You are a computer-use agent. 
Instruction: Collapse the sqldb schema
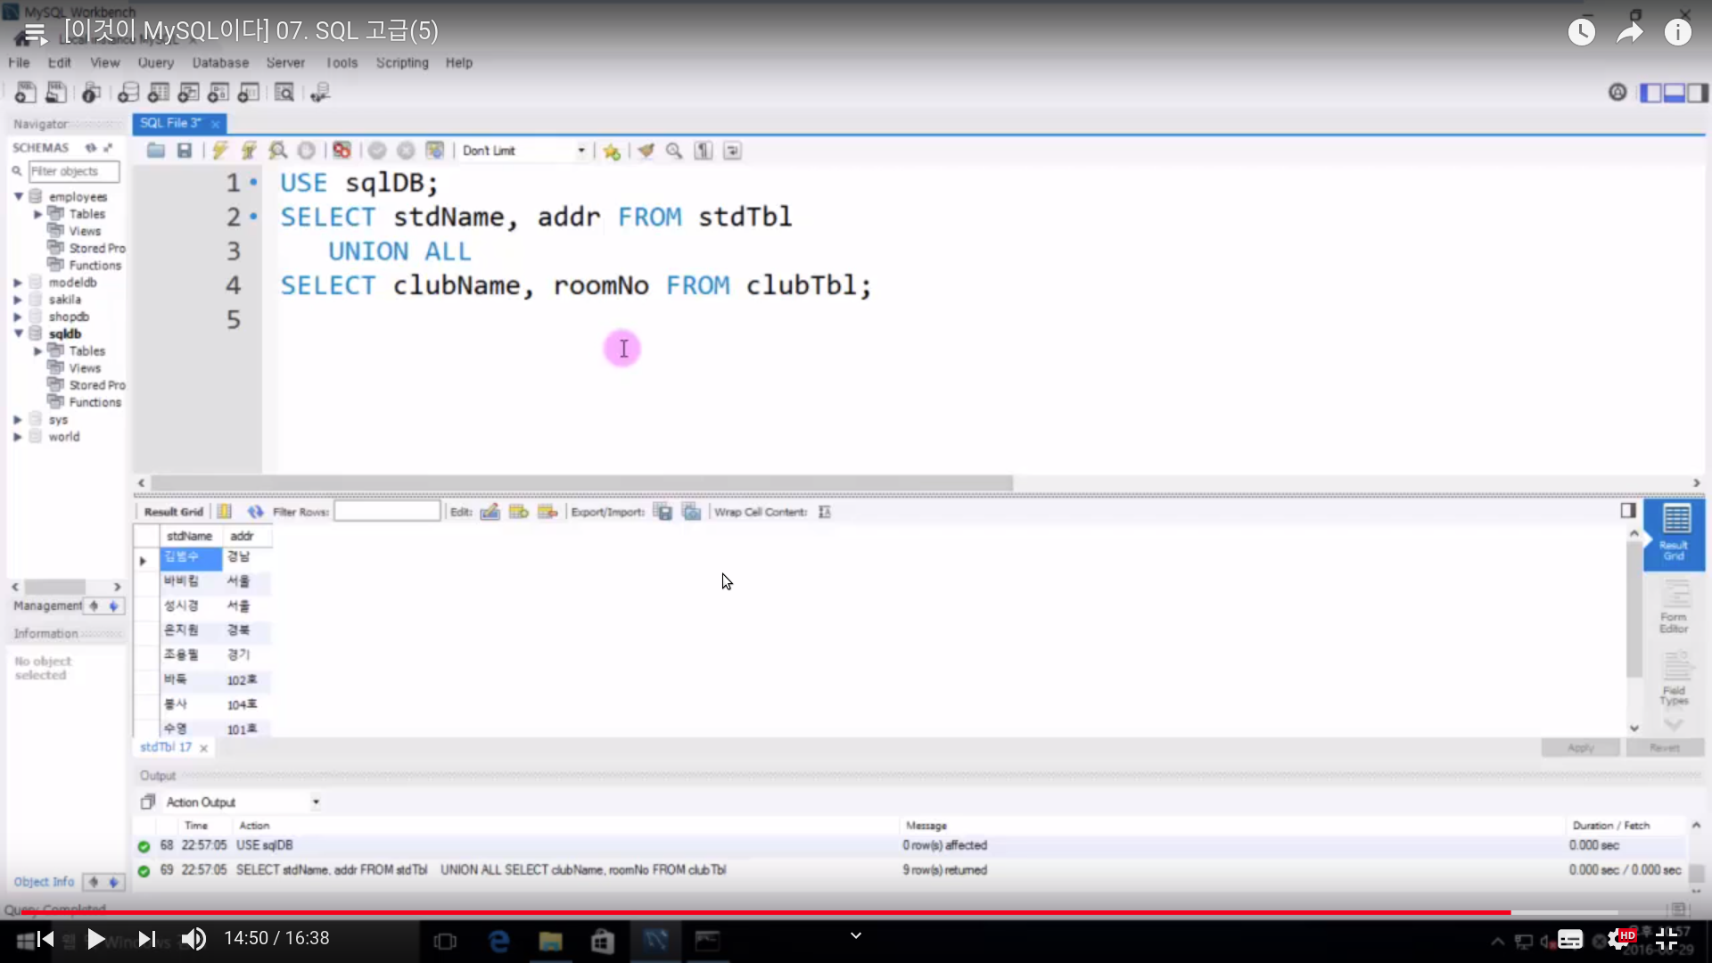[18, 333]
